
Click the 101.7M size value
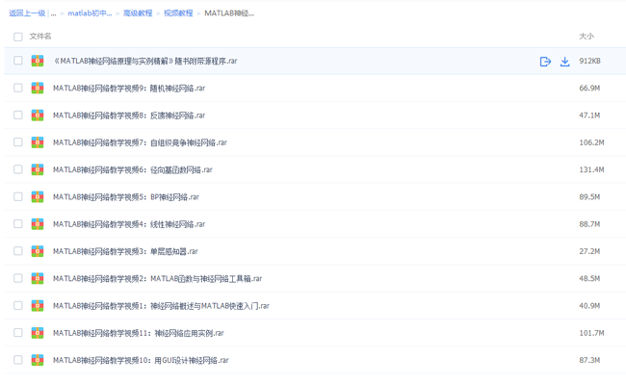pyautogui.click(x=591, y=333)
